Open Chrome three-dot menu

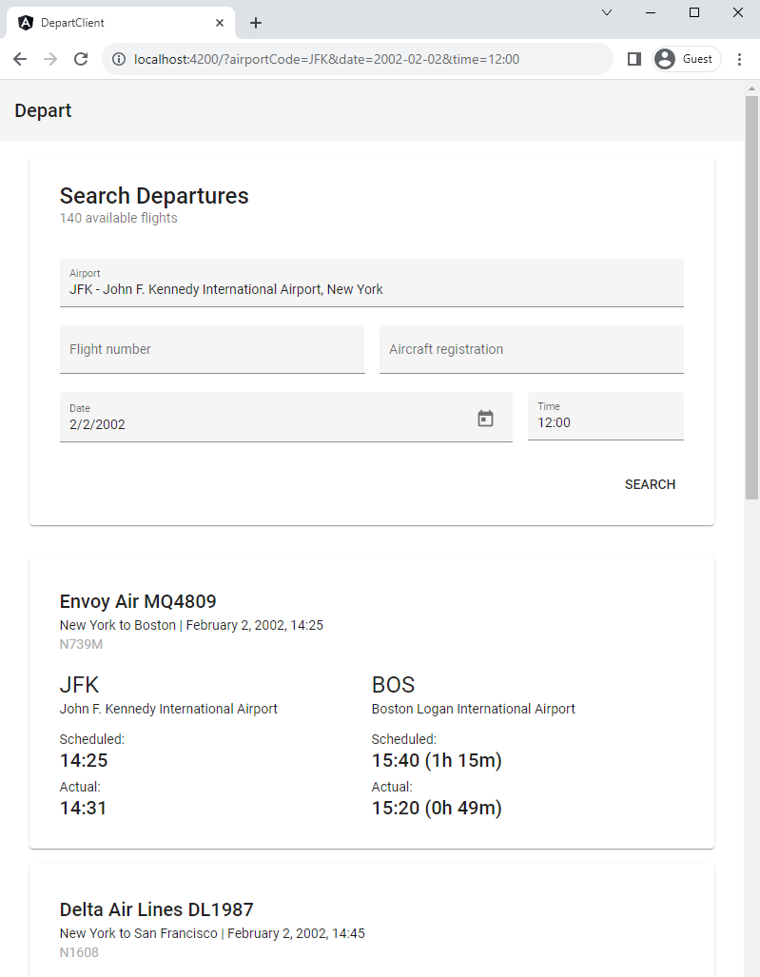[x=740, y=59]
